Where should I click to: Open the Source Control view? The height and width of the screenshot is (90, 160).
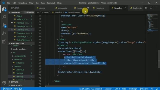4,25
